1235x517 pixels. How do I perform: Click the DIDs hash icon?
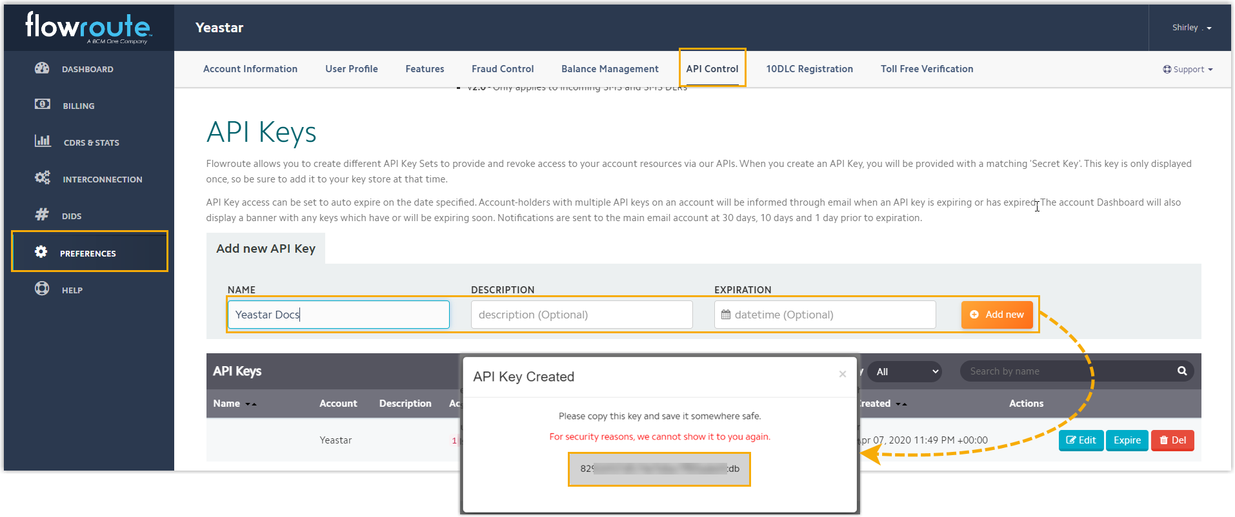point(42,215)
